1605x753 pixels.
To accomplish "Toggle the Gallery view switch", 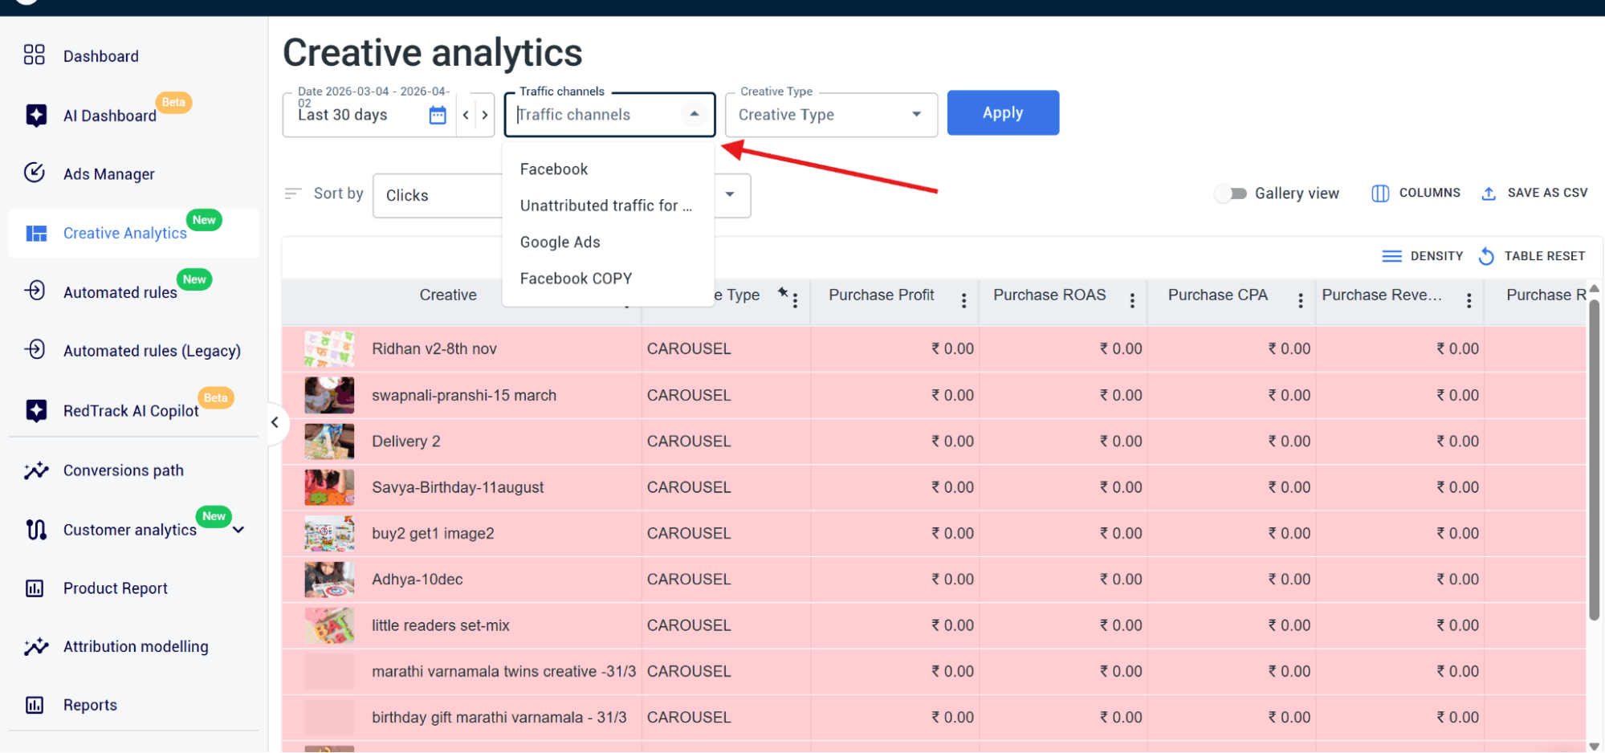I will click(1231, 193).
